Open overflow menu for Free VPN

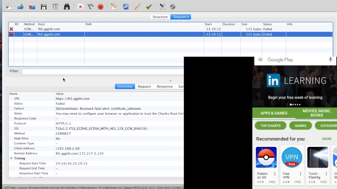300,174
